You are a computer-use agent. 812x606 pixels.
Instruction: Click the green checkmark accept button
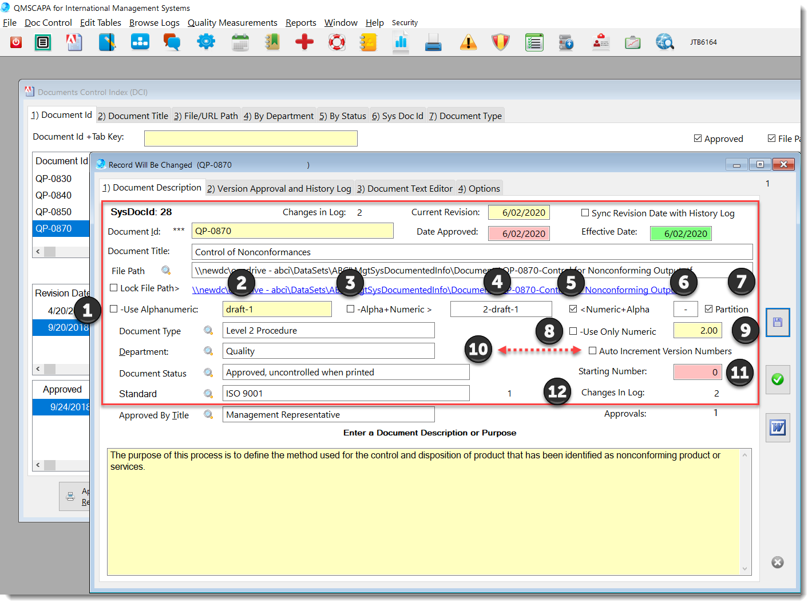click(x=777, y=379)
